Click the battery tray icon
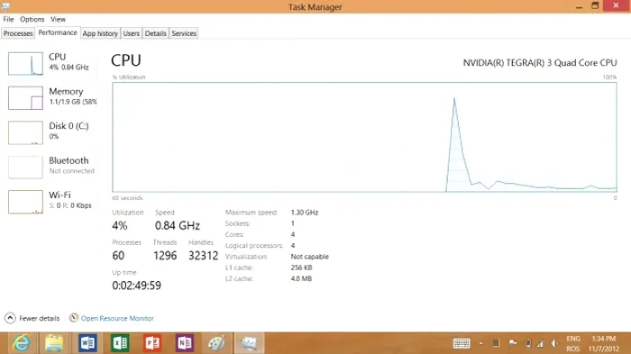Image resolution: width=631 pixels, height=354 pixels. pyautogui.click(x=528, y=343)
